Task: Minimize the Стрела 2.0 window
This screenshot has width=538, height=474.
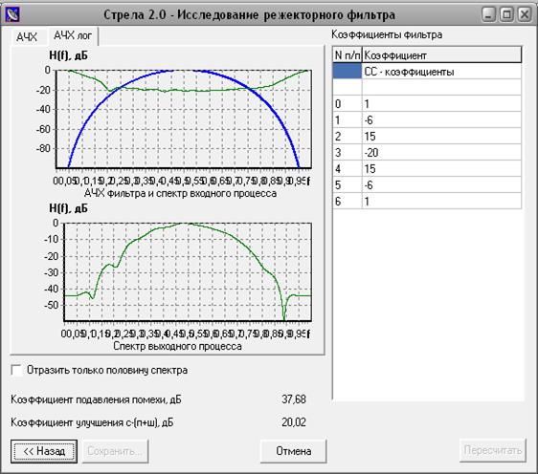Action: (x=489, y=14)
